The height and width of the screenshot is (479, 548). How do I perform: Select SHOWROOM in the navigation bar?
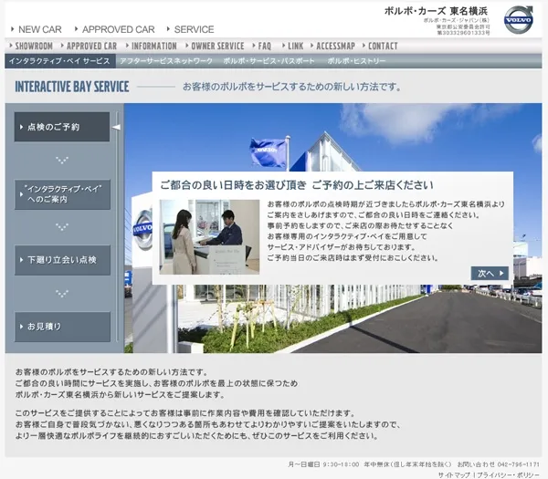click(33, 46)
